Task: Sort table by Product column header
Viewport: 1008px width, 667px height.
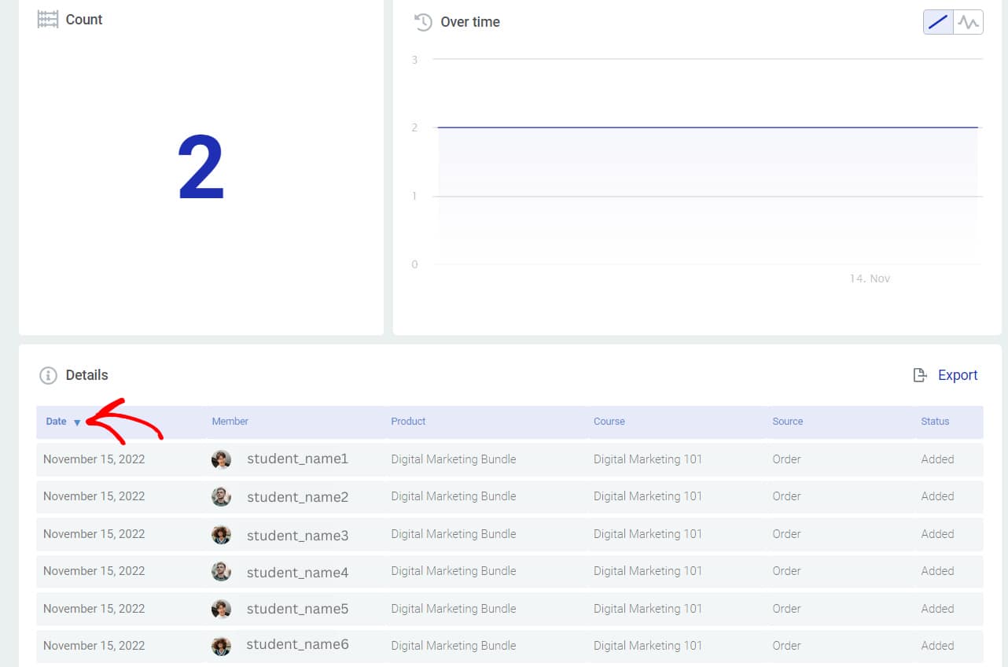Action: pos(408,422)
